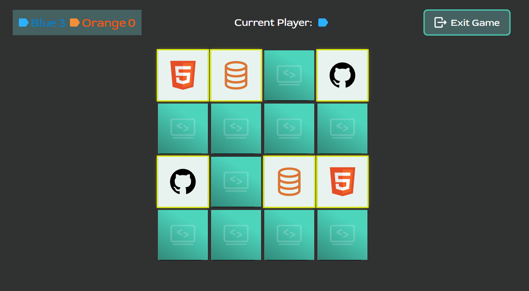Image resolution: width=529 pixels, height=291 pixels.
Task: Click the GitHub card in top row
Action: (342, 75)
